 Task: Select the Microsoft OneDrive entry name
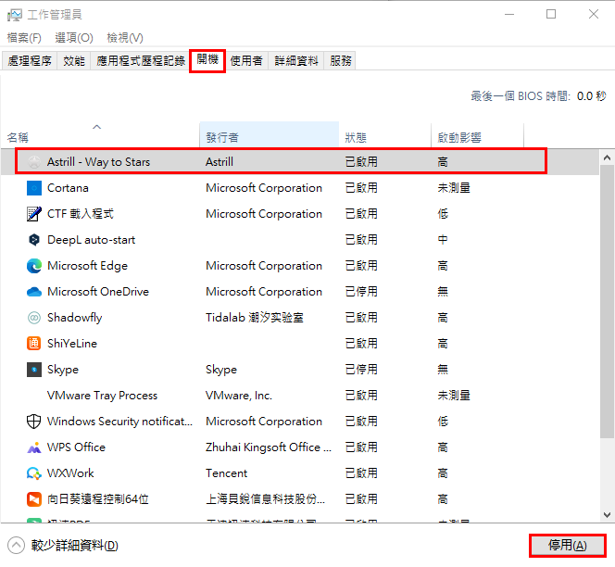tap(98, 292)
